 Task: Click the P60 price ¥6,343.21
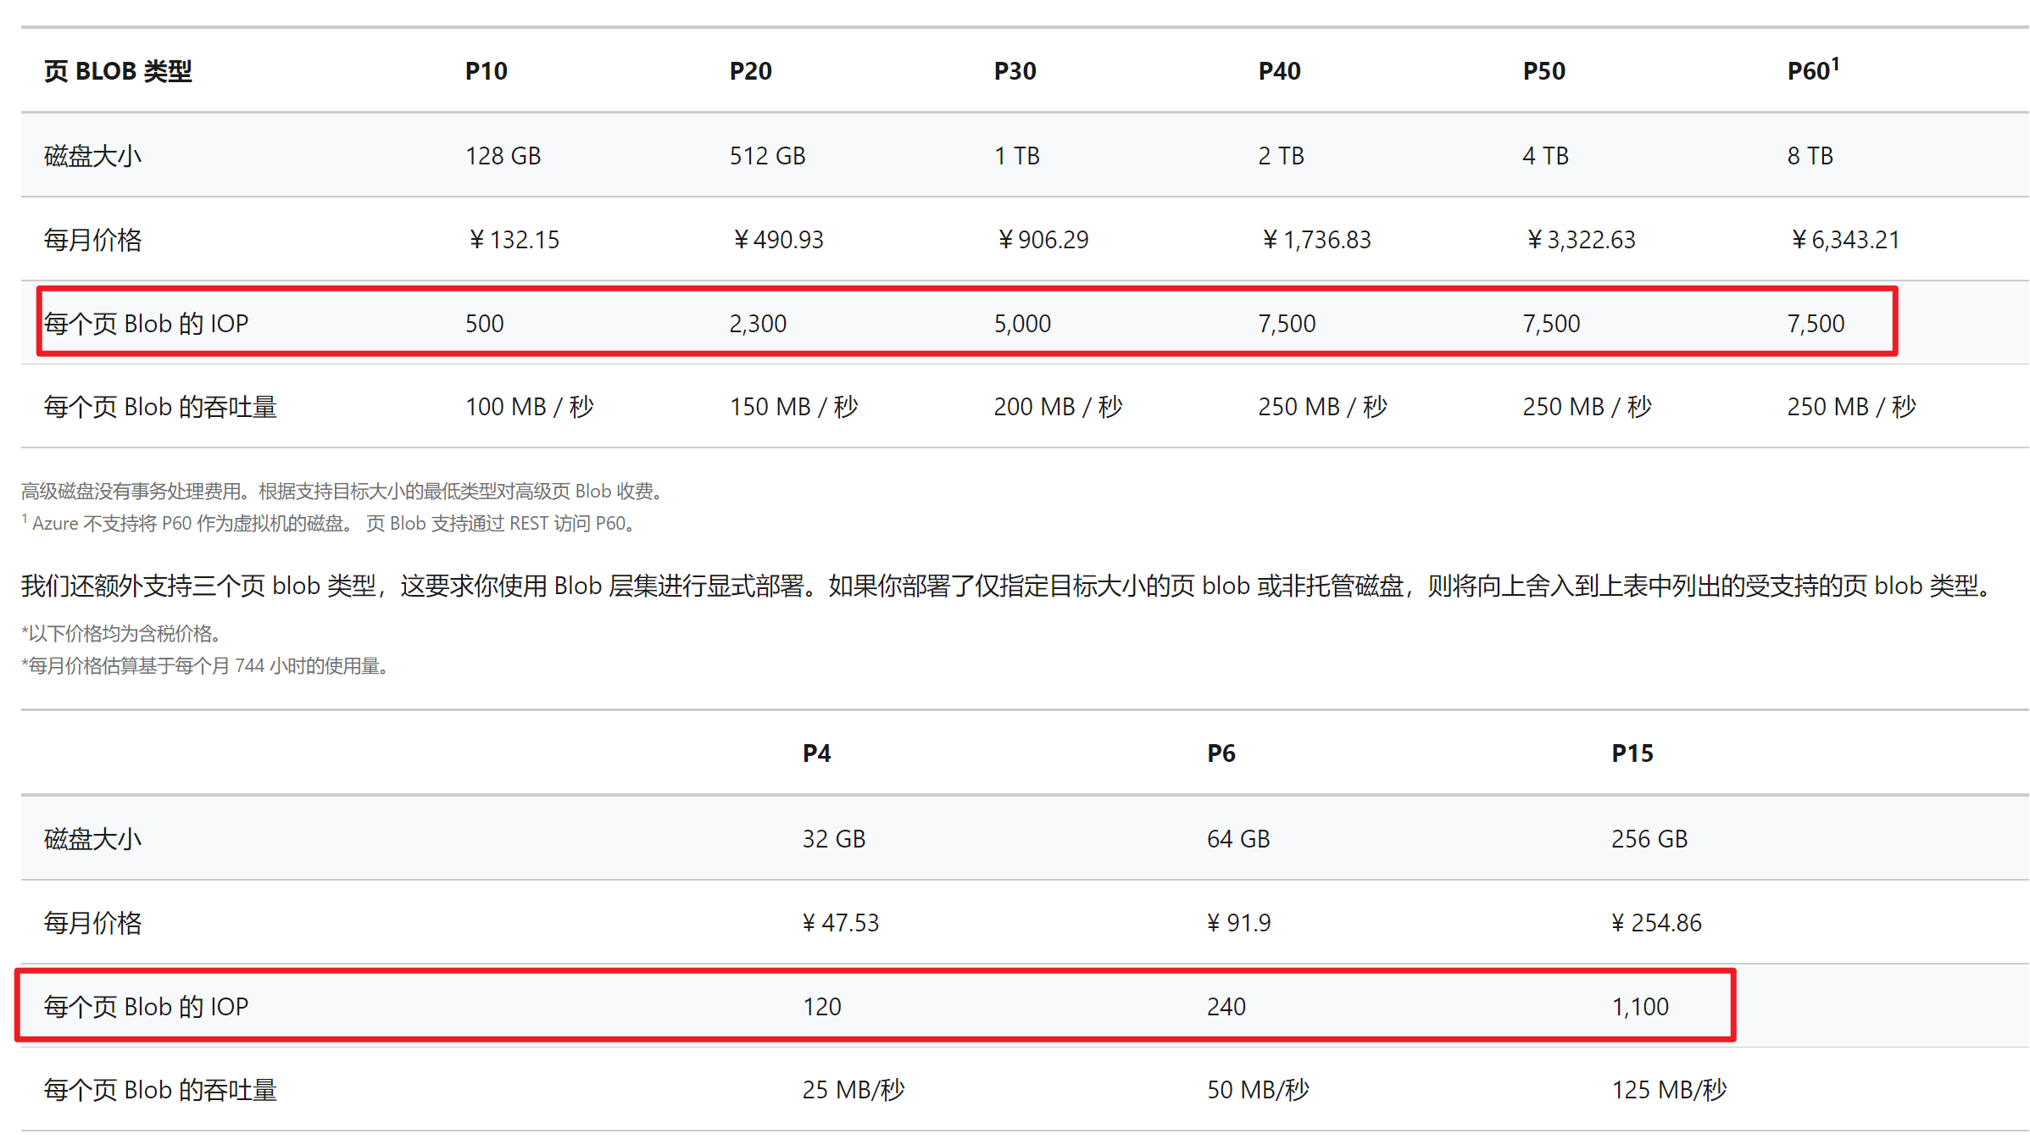tap(1844, 240)
